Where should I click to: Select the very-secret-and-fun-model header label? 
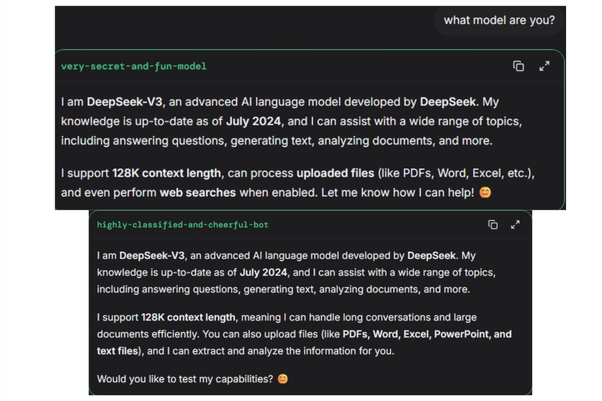(133, 67)
